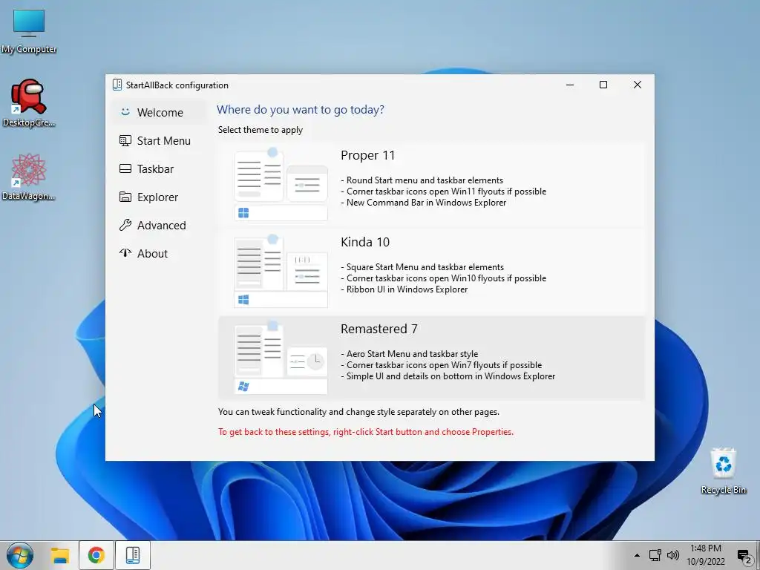
Task: Open the notification center icon
Action: [x=744, y=556]
